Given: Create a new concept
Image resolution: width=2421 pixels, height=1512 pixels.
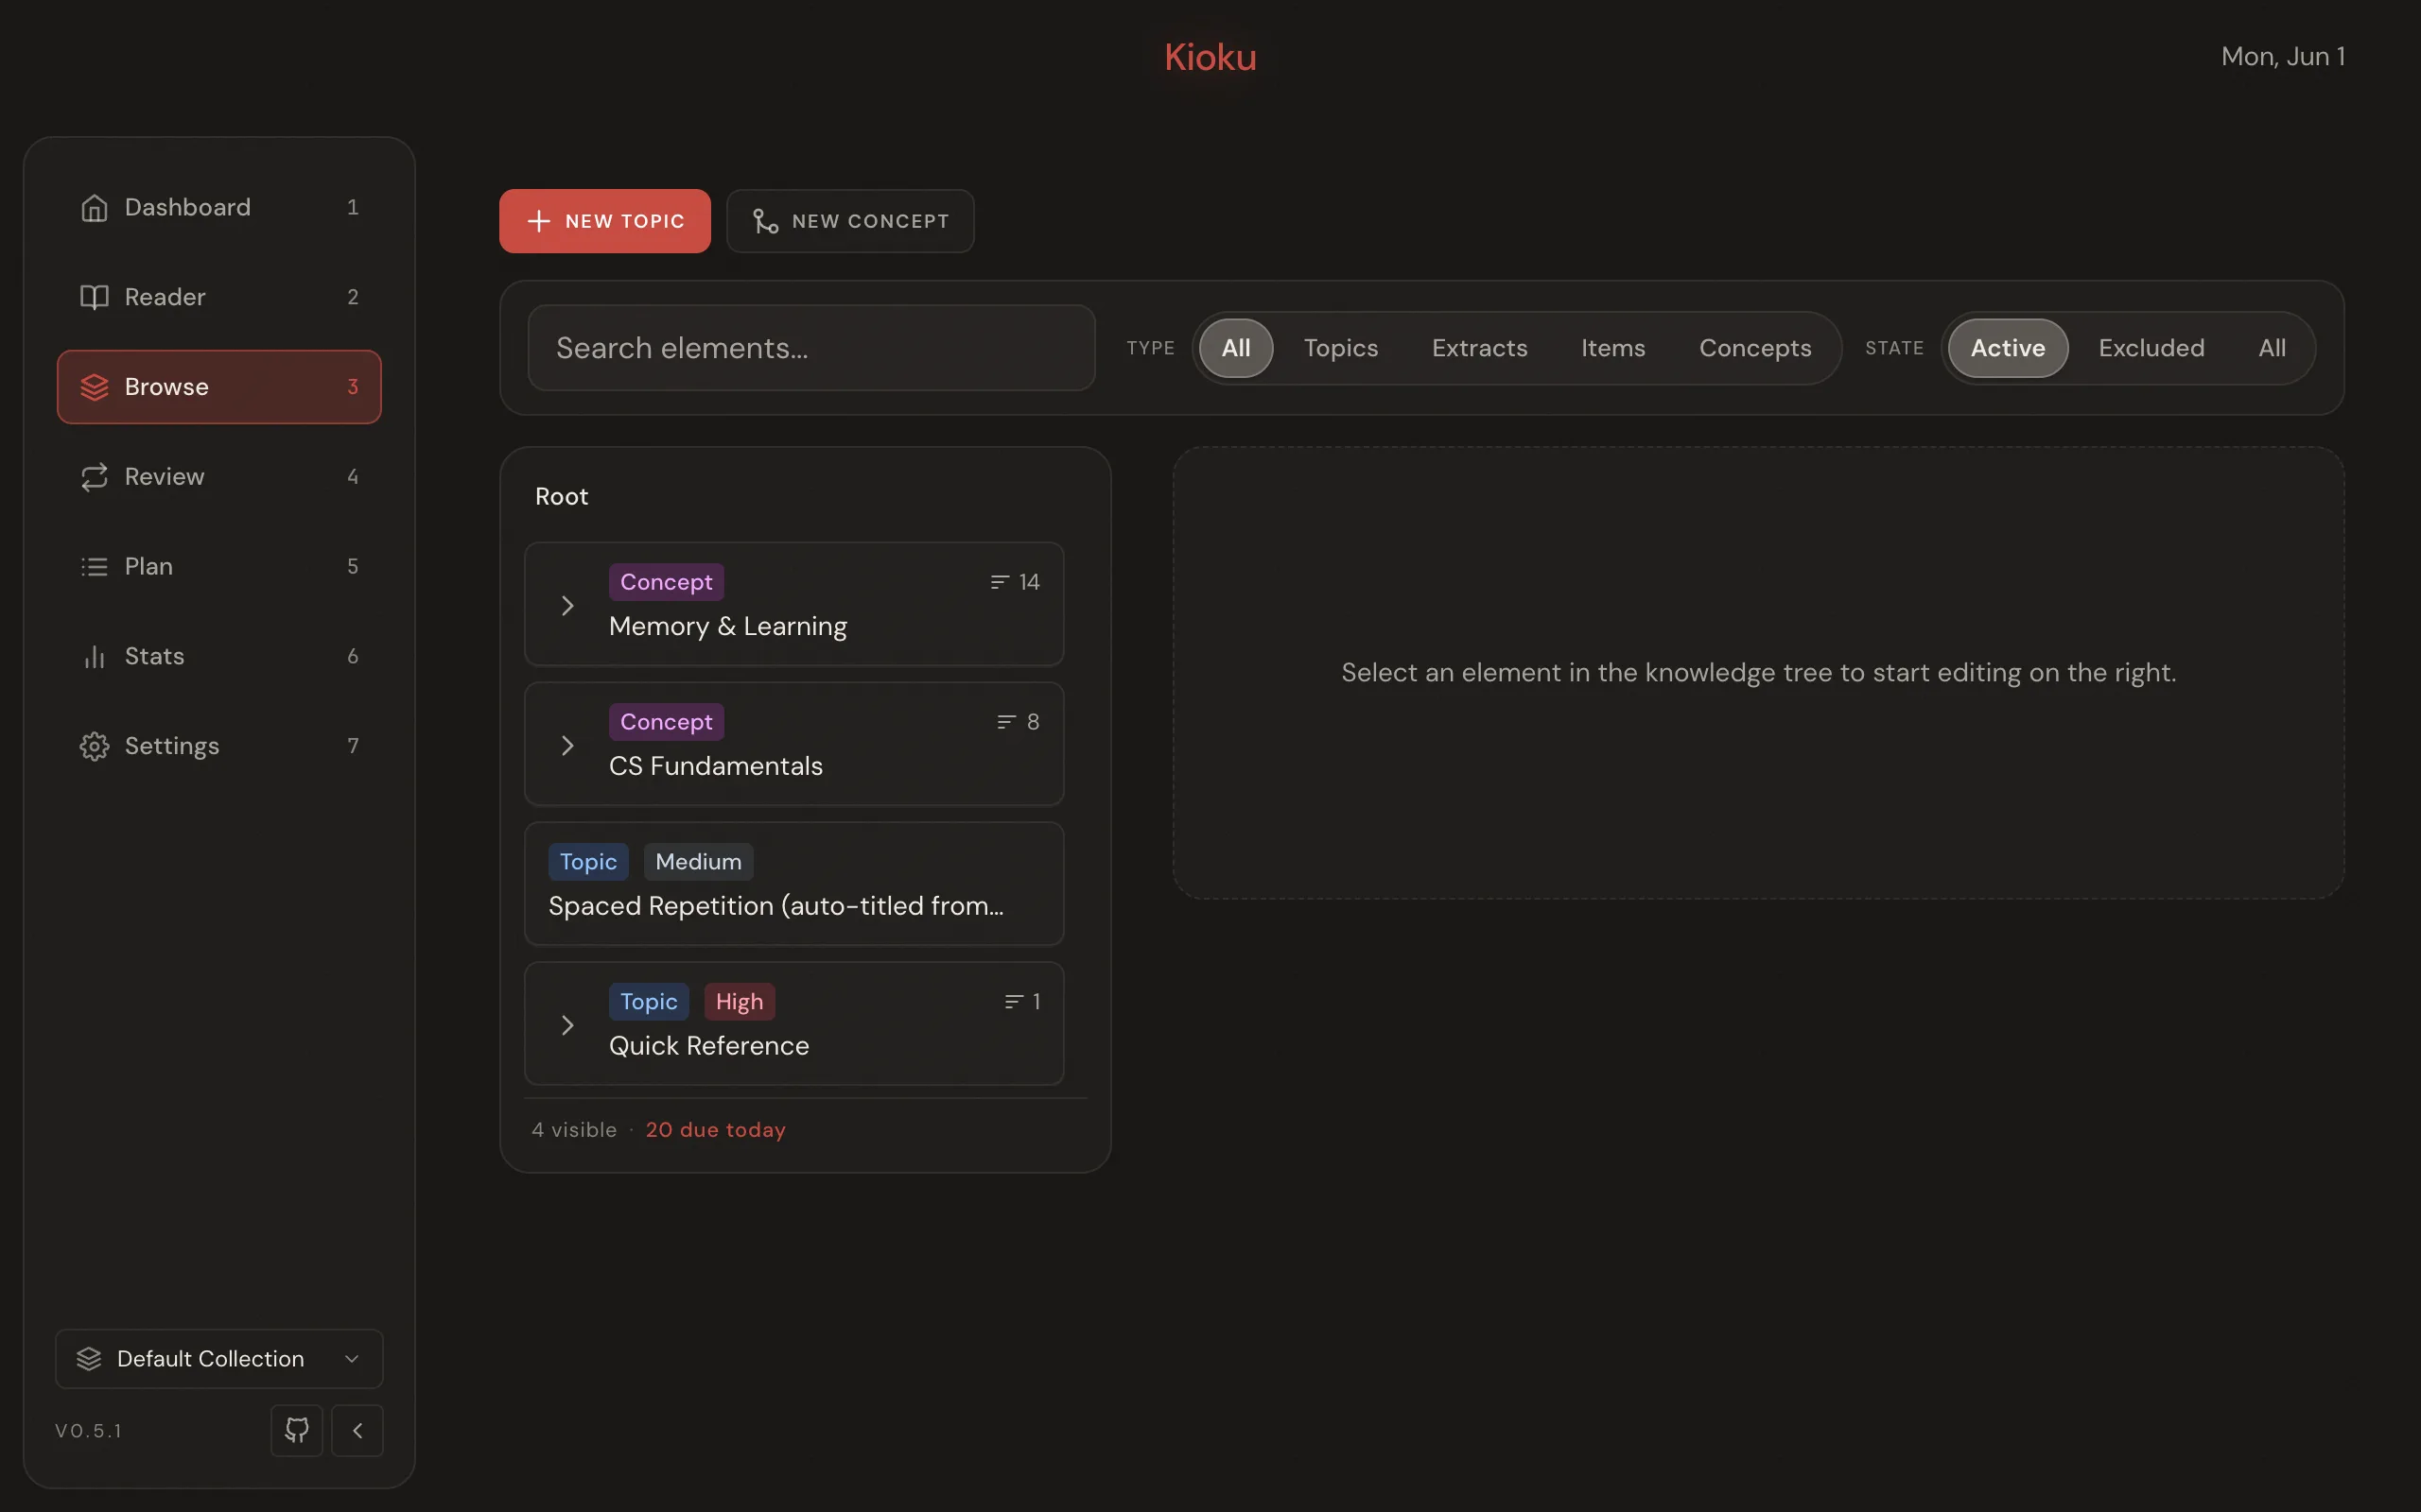Looking at the screenshot, I should click(x=850, y=221).
